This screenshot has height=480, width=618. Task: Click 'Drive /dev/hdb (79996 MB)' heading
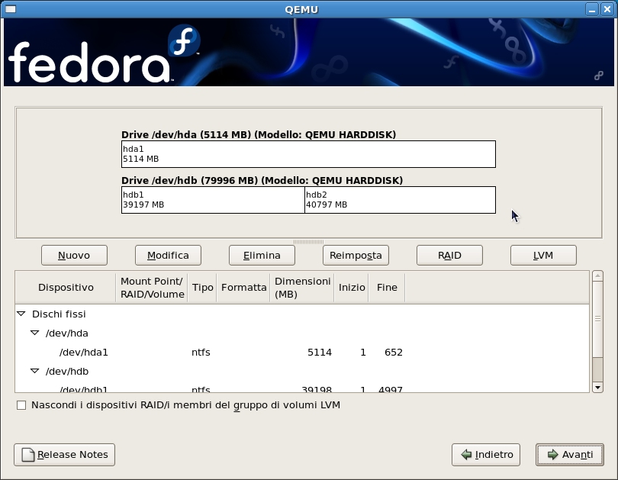point(262,181)
